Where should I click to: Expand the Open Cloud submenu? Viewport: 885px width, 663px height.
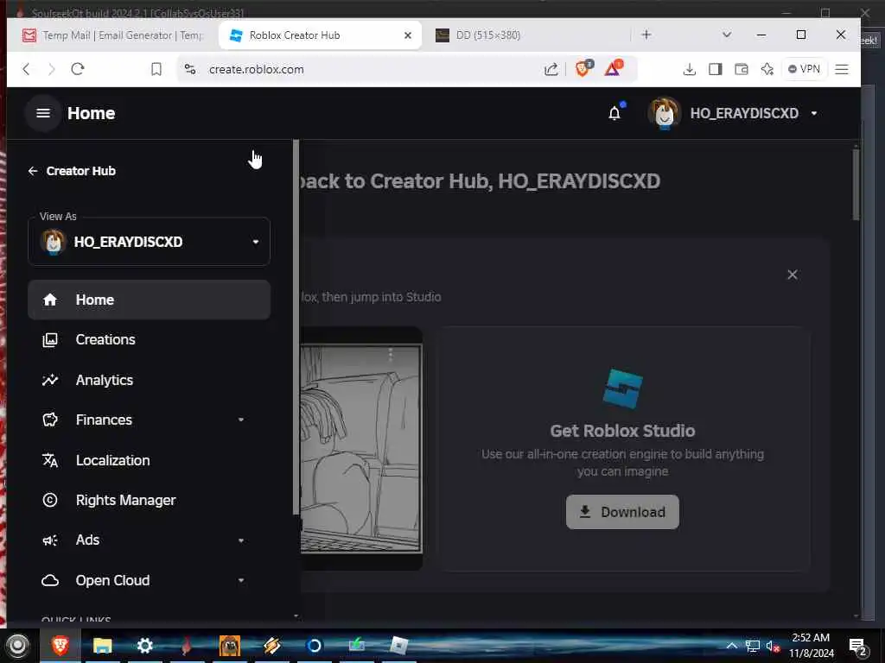[241, 580]
